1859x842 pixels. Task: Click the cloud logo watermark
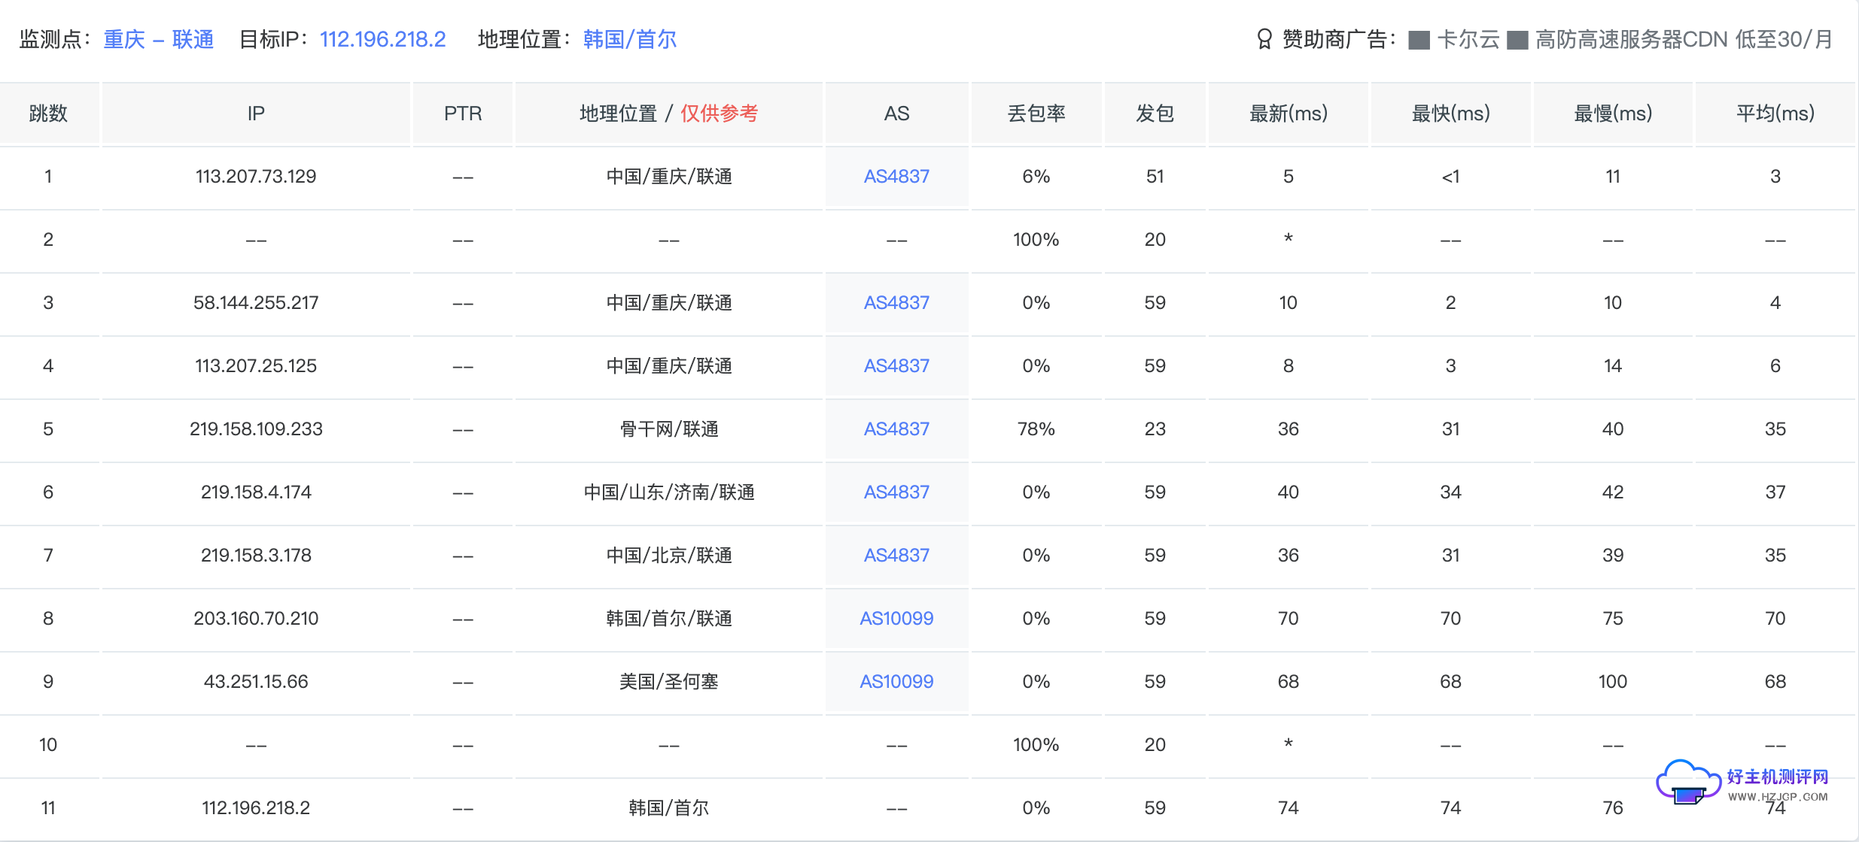[1688, 782]
